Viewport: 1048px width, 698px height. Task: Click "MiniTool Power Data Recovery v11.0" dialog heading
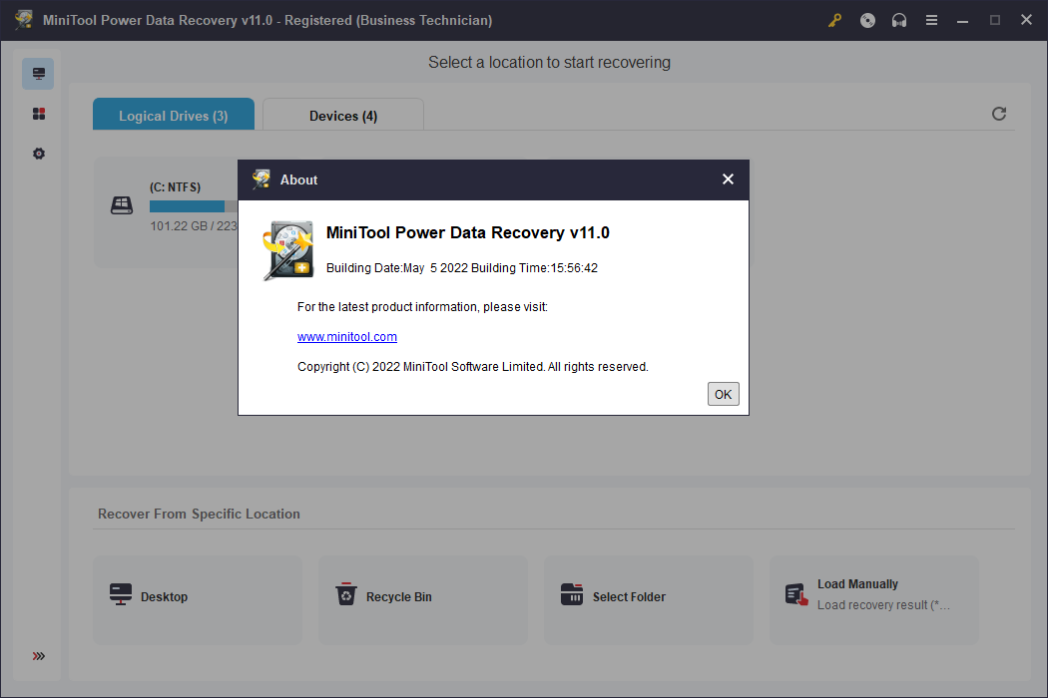coord(468,232)
